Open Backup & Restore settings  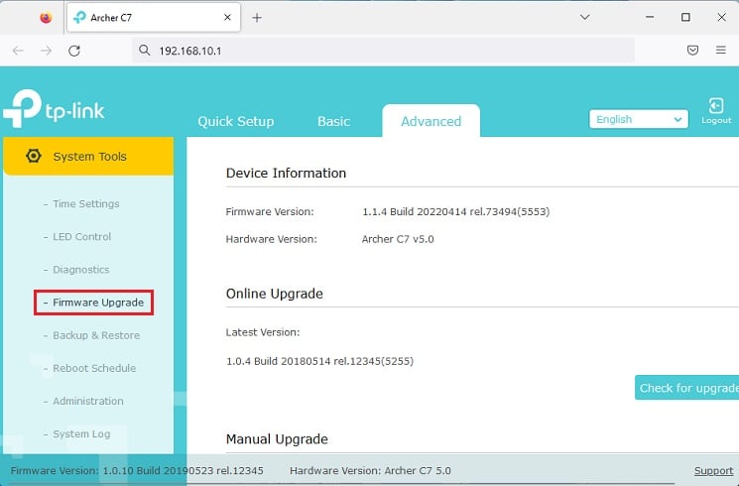[x=96, y=335]
